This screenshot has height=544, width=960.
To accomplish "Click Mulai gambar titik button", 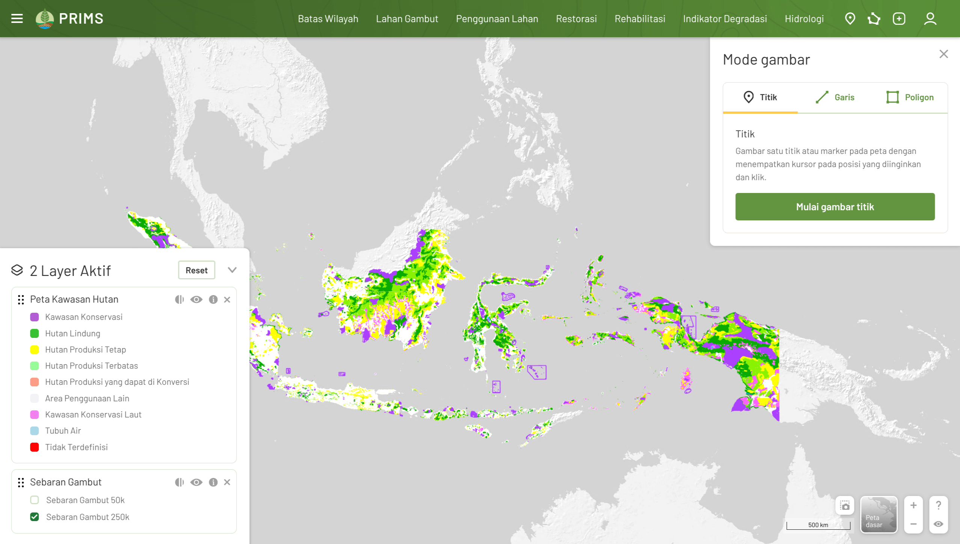I will [x=835, y=206].
